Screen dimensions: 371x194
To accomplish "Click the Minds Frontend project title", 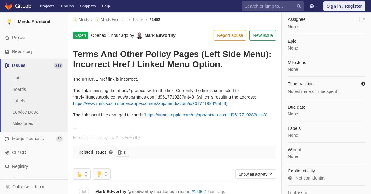I will [x=34, y=22].
